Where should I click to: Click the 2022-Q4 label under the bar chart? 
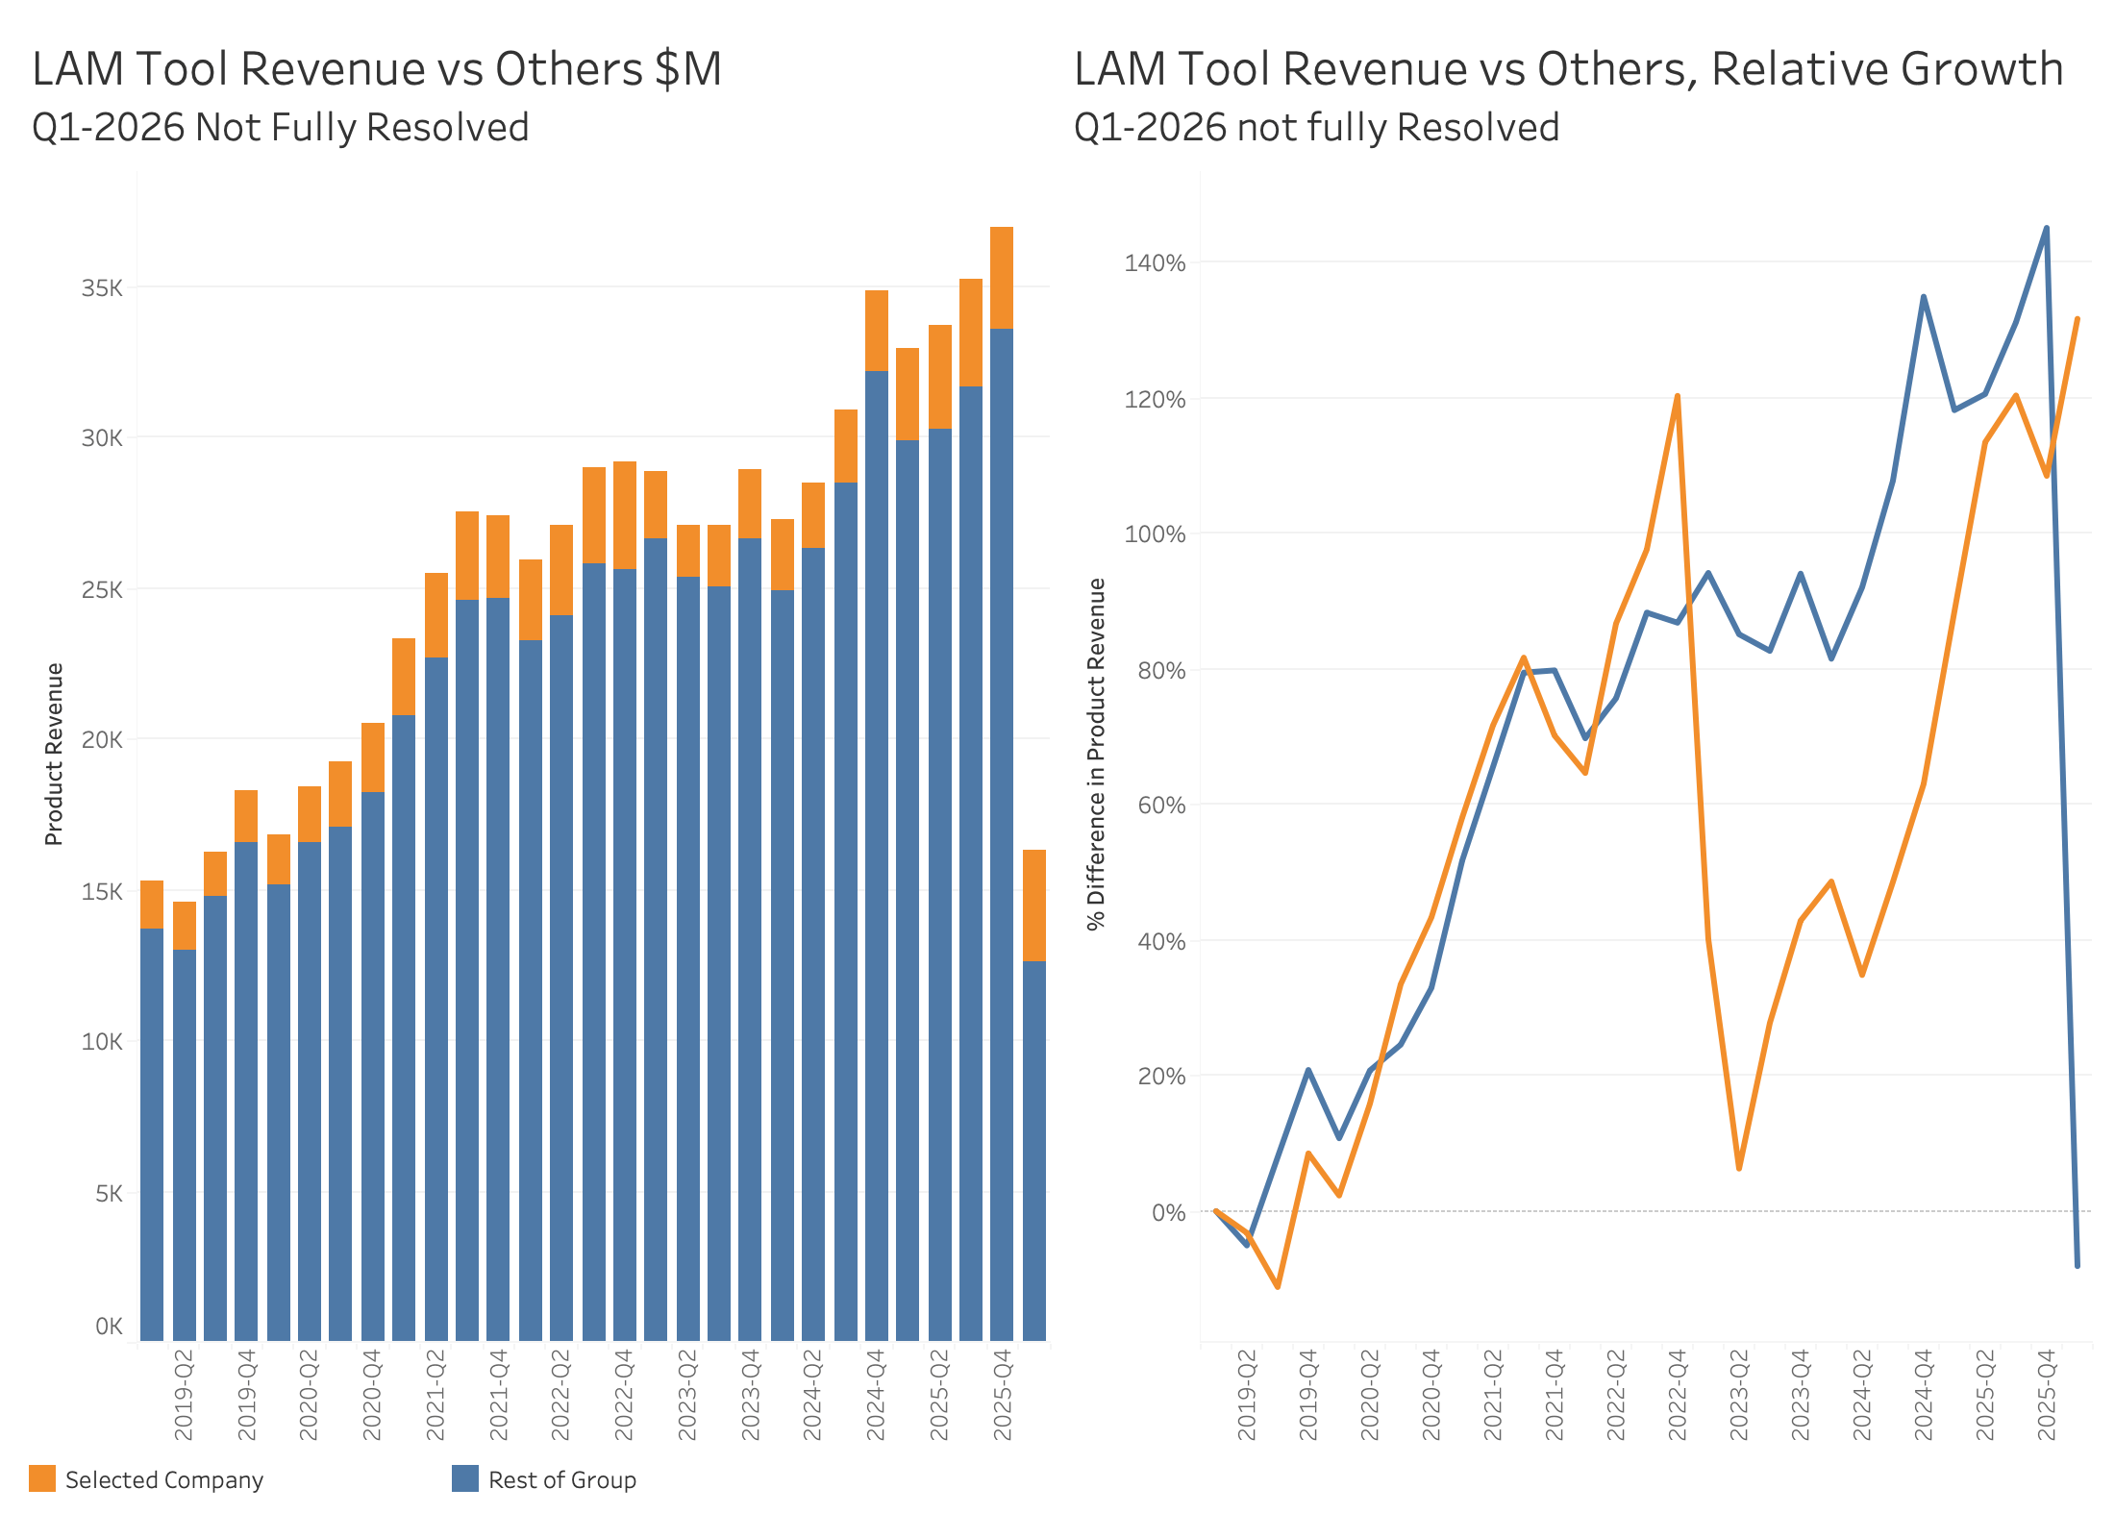[624, 1395]
